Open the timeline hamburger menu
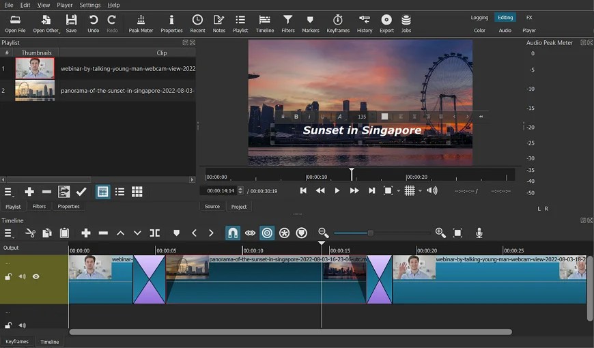This screenshot has height=348, width=594. pyautogui.click(x=8, y=233)
